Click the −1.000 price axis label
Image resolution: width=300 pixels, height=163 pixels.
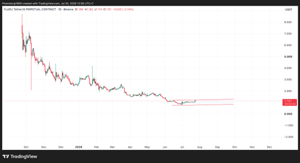(289, 126)
